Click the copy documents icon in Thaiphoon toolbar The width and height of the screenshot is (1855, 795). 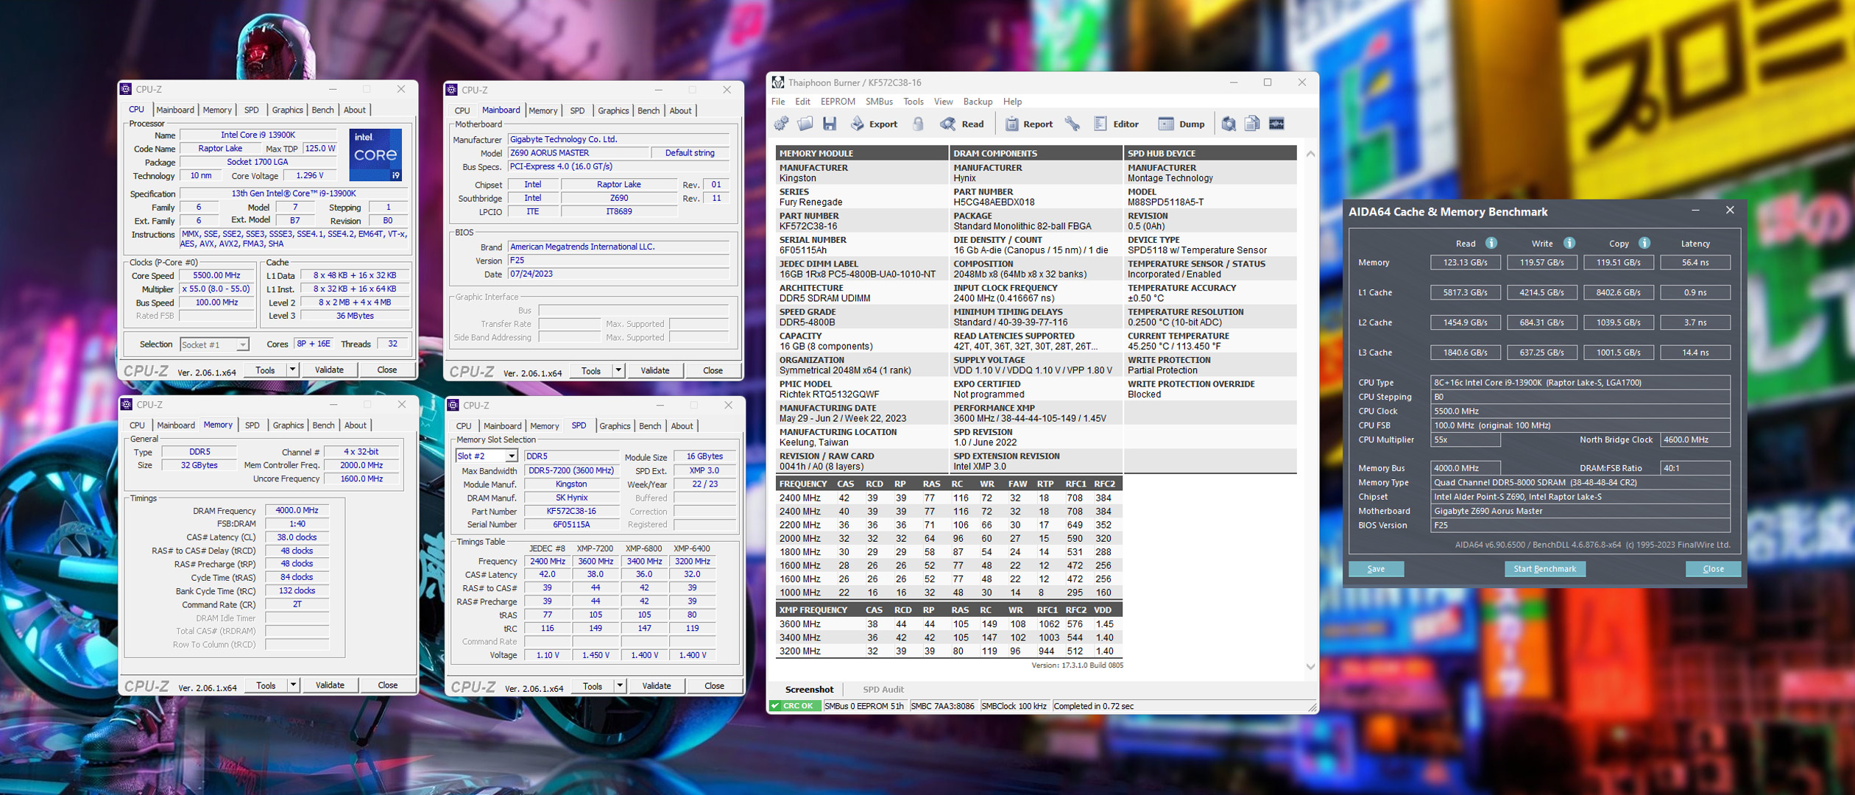pos(1252,124)
